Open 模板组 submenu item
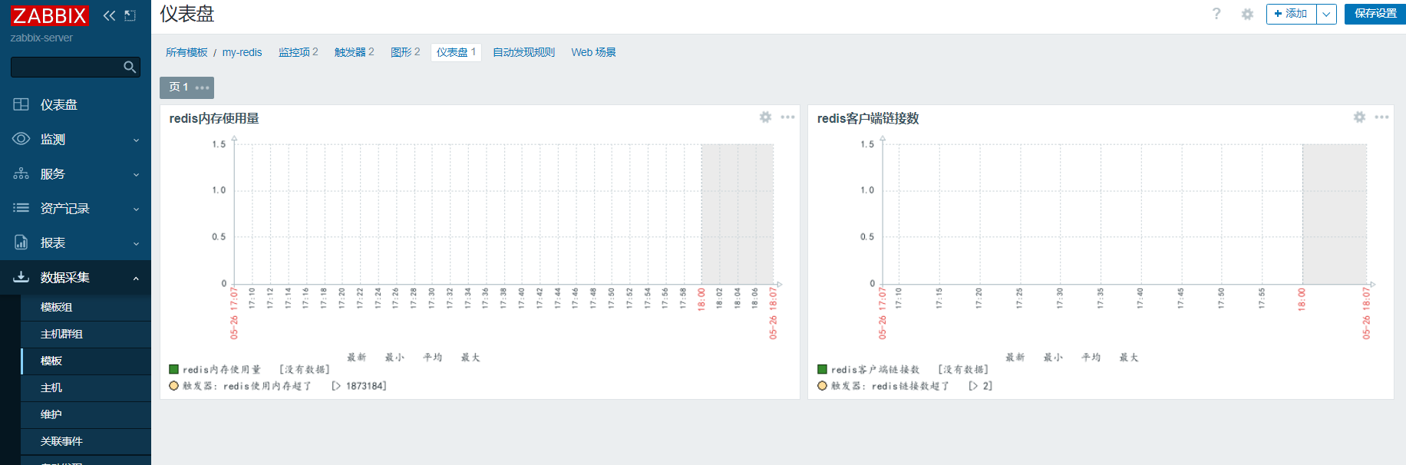Screen dimensions: 1406x465 (86, 307)
